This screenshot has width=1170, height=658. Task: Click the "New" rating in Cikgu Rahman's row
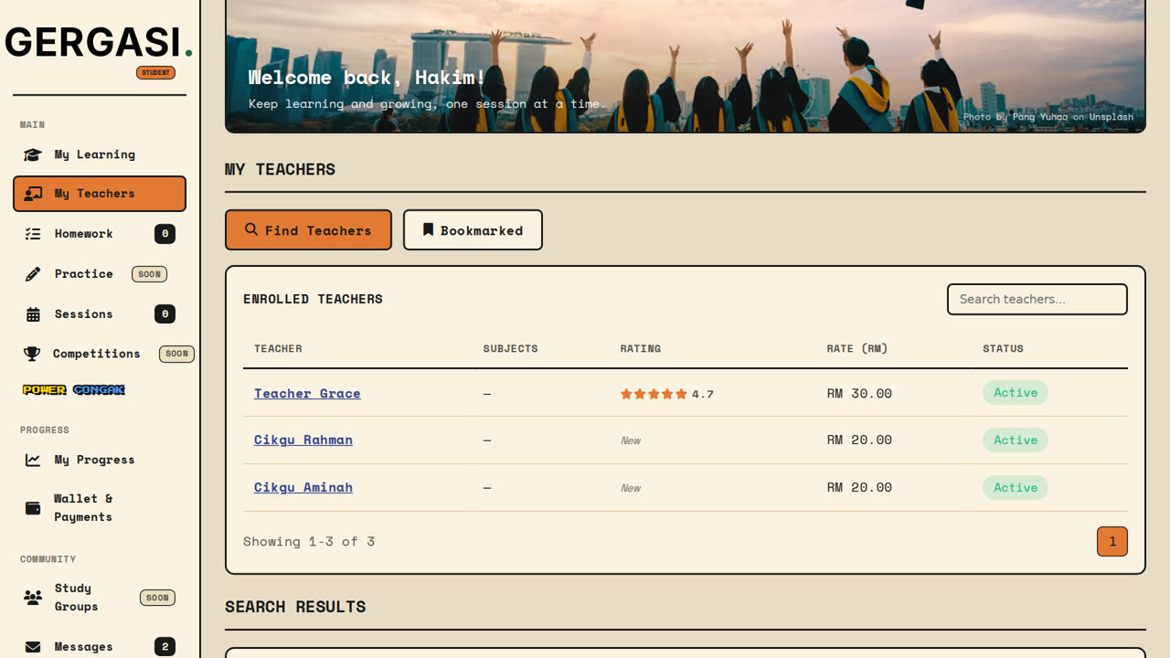click(631, 440)
